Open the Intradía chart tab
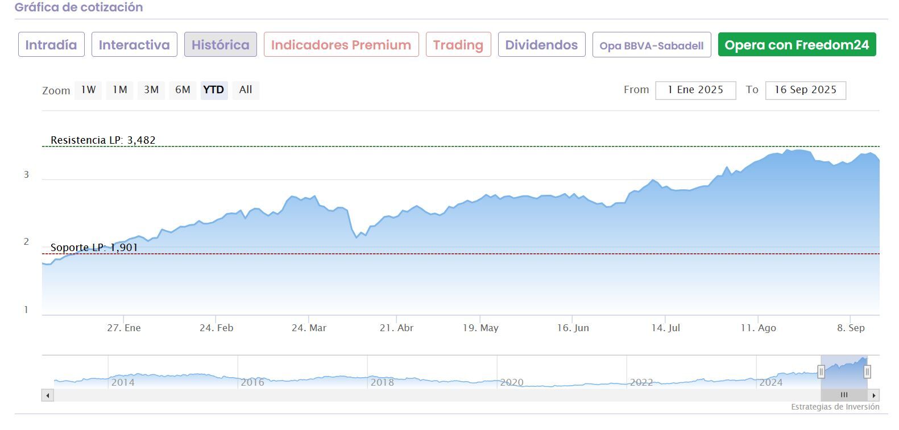The image size is (899, 430). (x=51, y=45)
